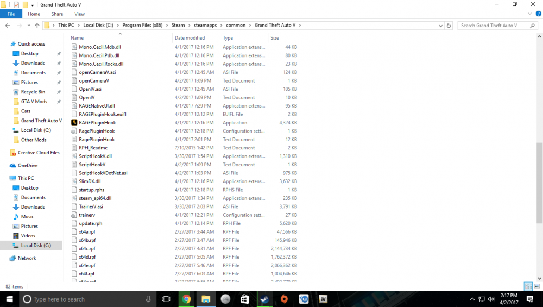543x307 pixels.
Task: Click the openCameraV.asi file icon
Action: (74, 72)
